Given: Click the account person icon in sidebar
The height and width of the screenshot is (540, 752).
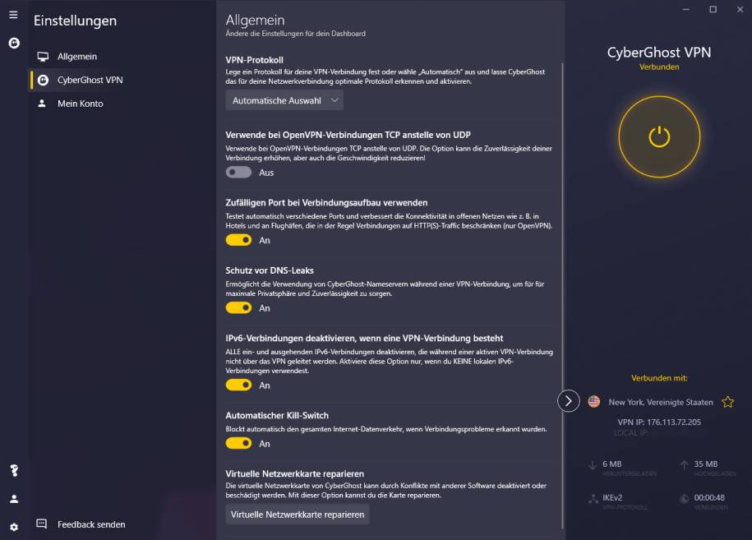Looking at the screenshot, I should [14, 499].
